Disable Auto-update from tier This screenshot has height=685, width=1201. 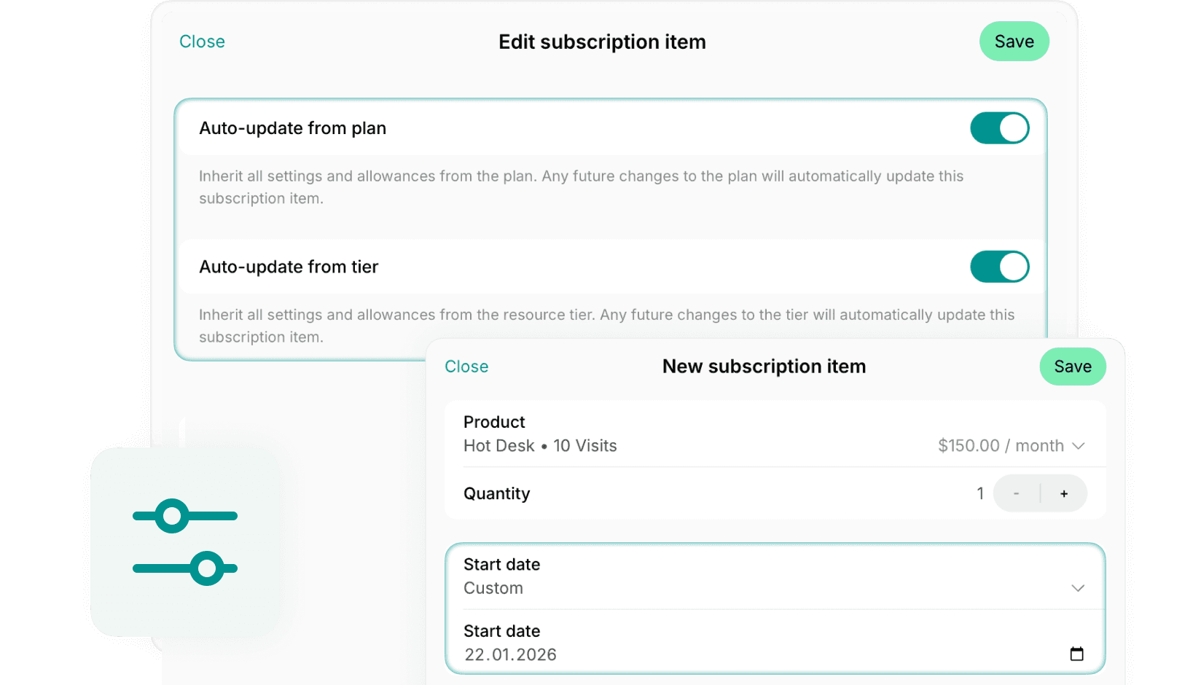pos(1000,267)
